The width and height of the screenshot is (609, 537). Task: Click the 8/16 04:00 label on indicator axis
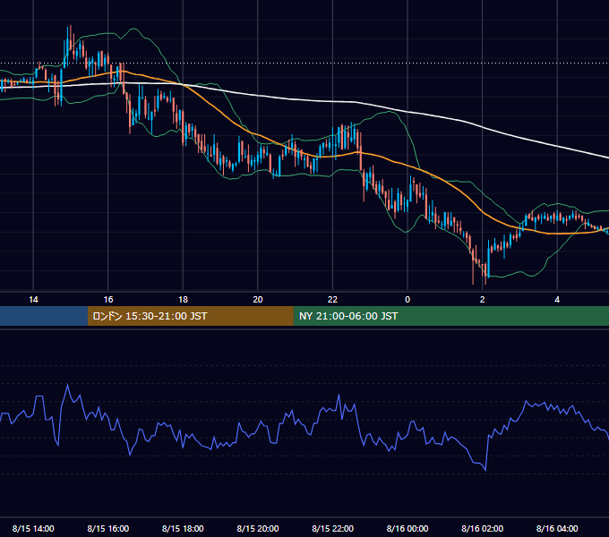point(557,528)
